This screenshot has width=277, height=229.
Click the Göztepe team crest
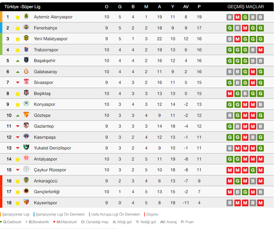pyautogui.click(x=26, y=115)
